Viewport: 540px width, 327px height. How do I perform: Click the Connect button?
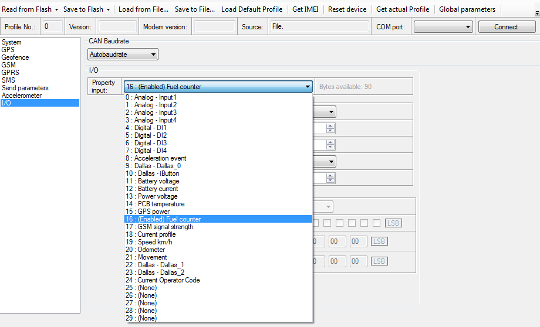click(505, 27)
